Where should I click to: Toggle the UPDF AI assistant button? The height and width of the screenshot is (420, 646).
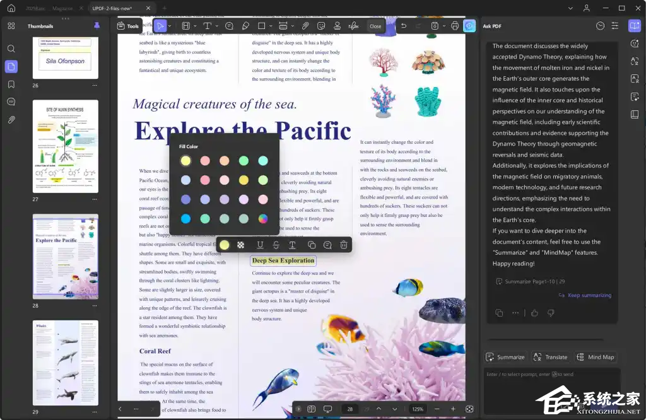469,26
